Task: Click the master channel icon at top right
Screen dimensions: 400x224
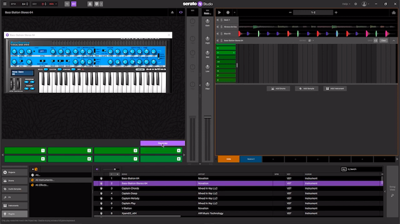Action: [x=394, y=12]
